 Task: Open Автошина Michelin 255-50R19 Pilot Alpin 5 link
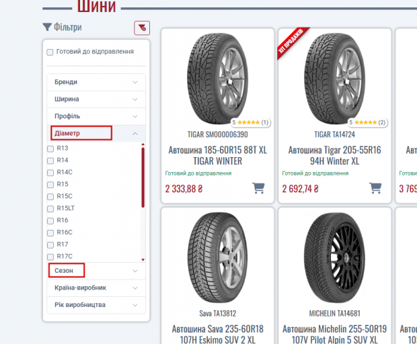click(334, 334)
